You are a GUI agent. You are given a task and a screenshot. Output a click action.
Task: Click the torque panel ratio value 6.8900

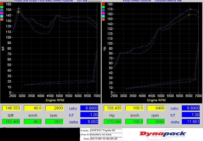click(x=89, y=108)
